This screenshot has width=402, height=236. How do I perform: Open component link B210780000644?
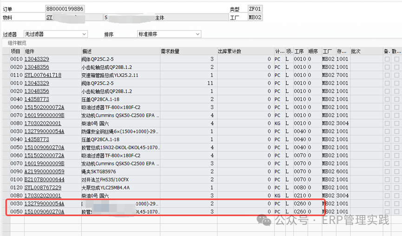click(x=44, y=179)
